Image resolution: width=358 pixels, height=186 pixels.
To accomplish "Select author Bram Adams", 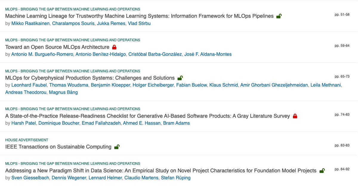I will [176, 123].
